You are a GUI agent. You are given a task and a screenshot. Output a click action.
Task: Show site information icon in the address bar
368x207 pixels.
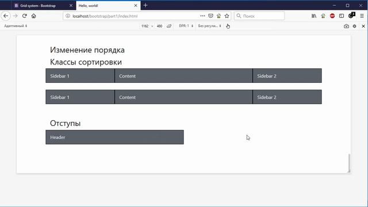68,16
